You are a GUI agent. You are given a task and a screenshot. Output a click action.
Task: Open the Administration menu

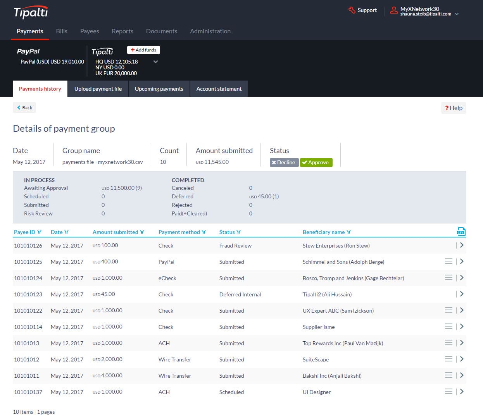pos(210,31)
